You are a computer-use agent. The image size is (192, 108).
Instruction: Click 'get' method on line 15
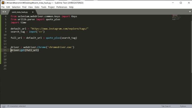click(23, 50)
